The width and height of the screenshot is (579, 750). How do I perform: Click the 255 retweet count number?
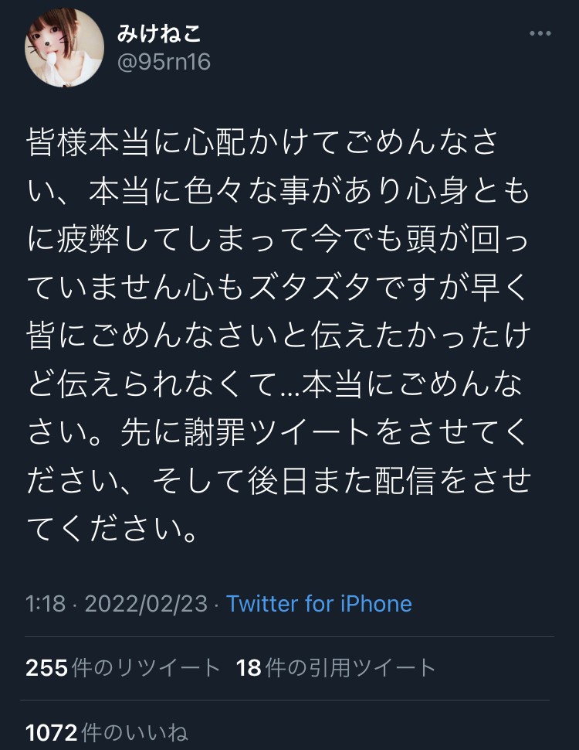[46, 668]
